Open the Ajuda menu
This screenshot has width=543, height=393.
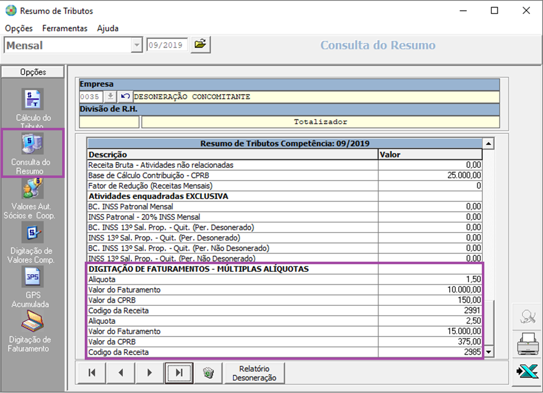pos(108,29)
